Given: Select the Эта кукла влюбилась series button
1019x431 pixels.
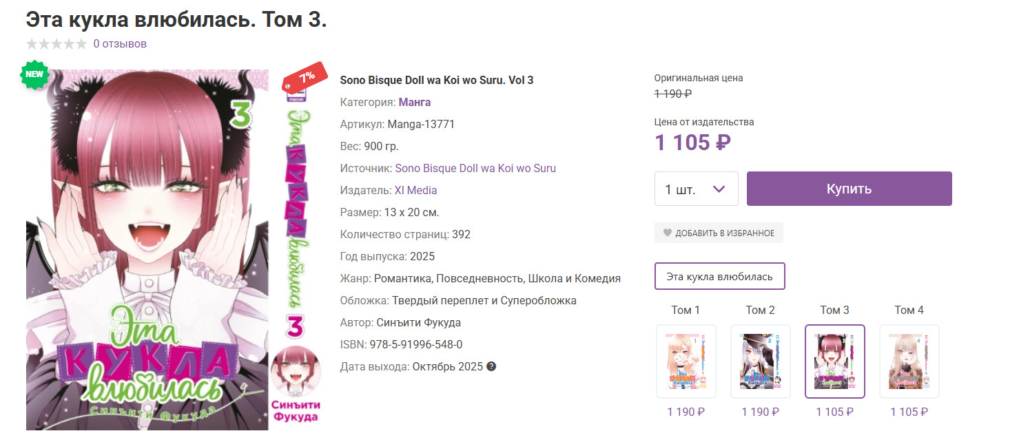Looking at the screenshot, I should (x=719, y=277).
